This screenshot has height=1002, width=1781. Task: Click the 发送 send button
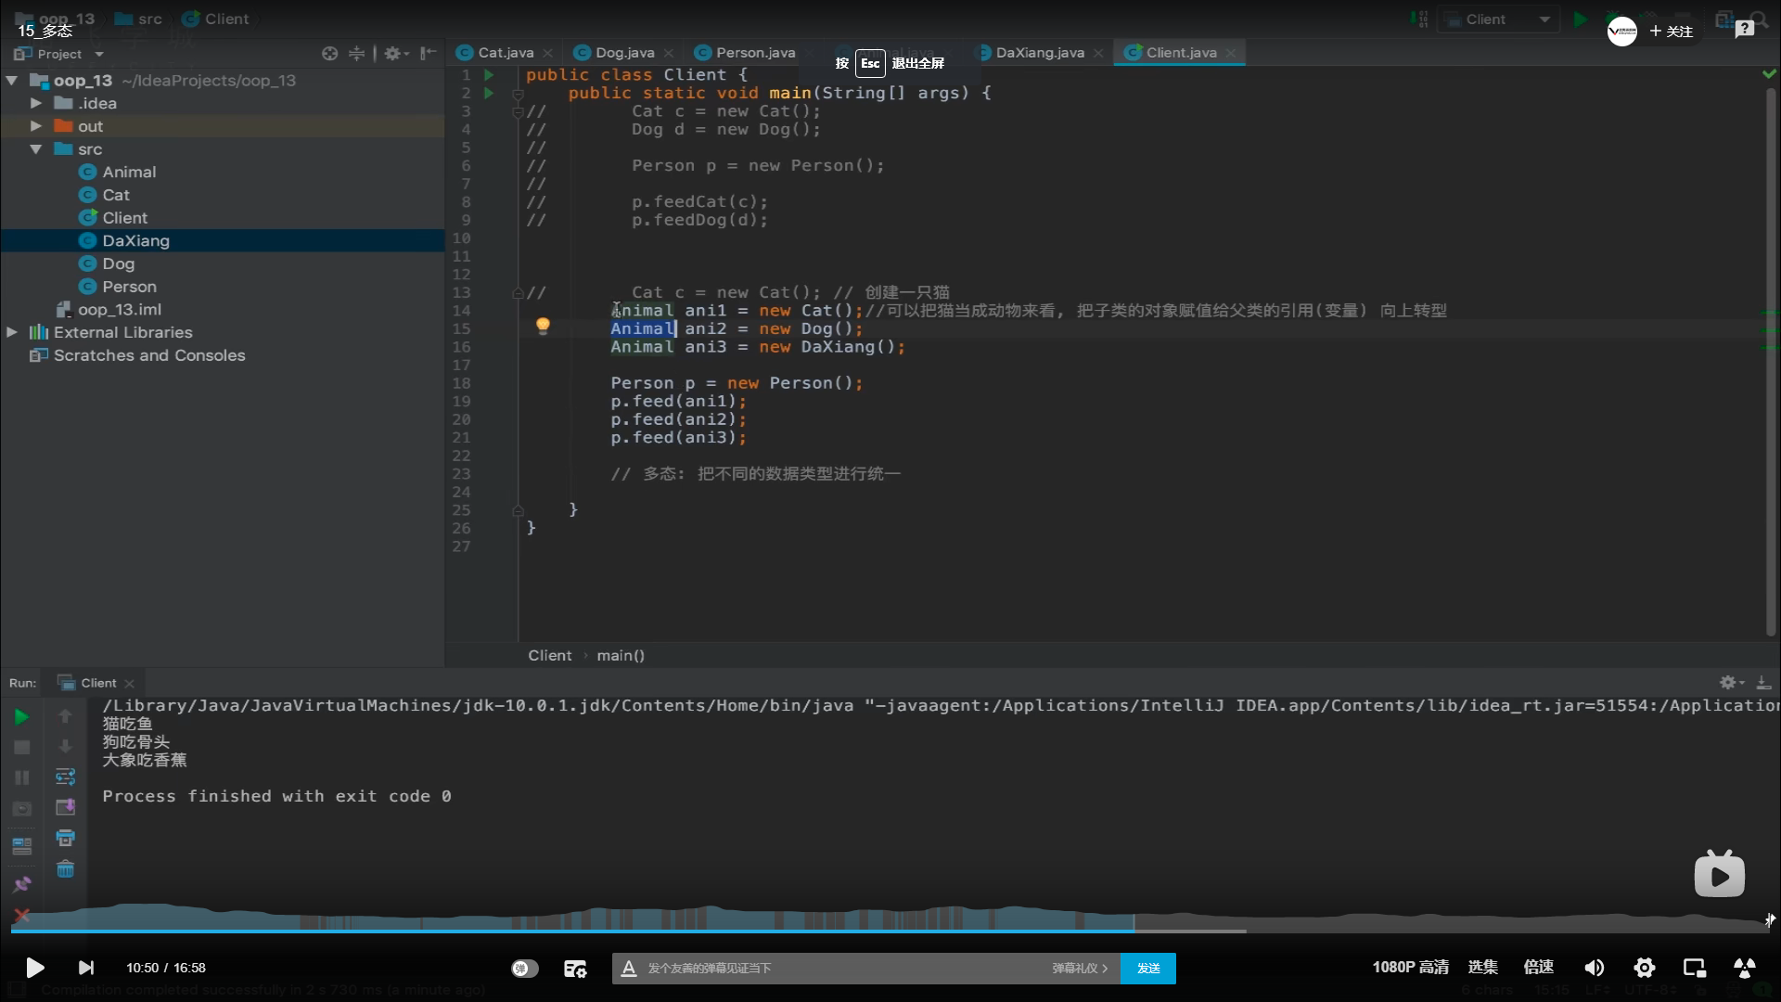coord(1147,968)
